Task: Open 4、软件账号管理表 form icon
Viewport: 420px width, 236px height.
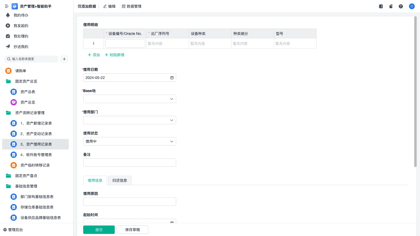Action: [x=14, y=155]
